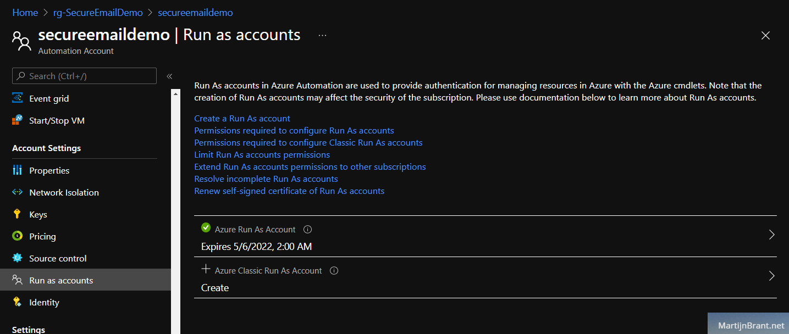Click the Keys key icon

pos(18,214)
